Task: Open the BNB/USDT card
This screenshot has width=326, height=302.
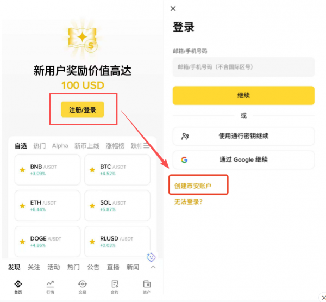Action: (47, 170)
